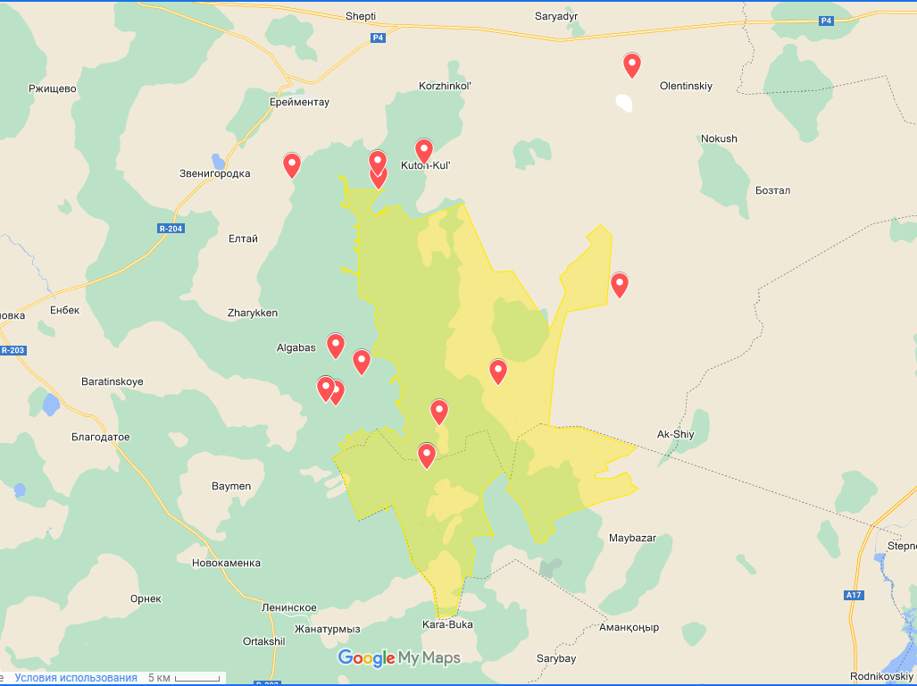This screenshot has width=917, height=686.
Task: Open the Условия использования terms link
Action: pos(76,678)
